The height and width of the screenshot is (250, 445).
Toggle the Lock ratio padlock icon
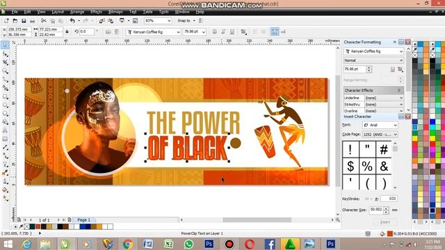(x=67, y=32)
